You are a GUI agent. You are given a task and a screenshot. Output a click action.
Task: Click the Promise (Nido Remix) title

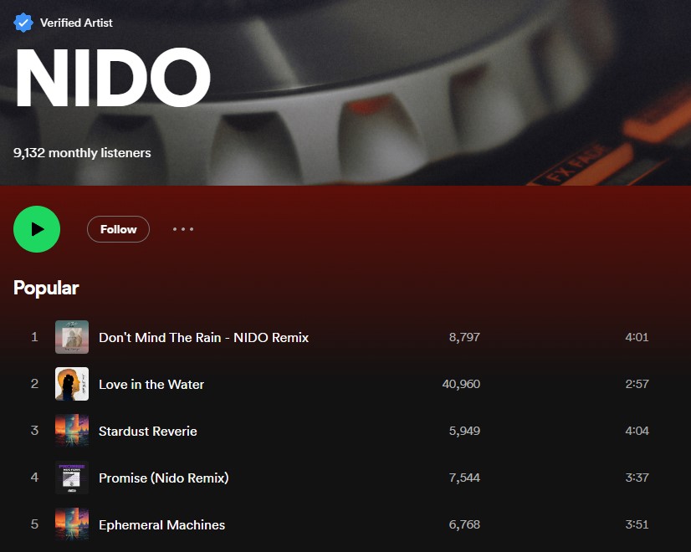[163, 478]
